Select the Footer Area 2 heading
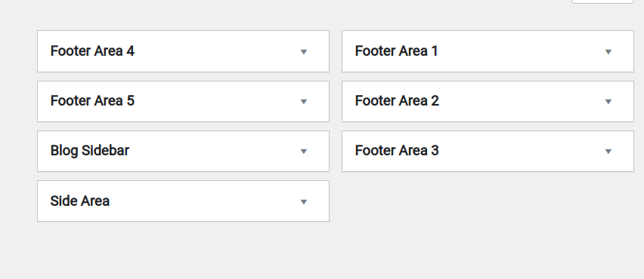The width and height of the screenshot is (644, 279). [397, 101]
